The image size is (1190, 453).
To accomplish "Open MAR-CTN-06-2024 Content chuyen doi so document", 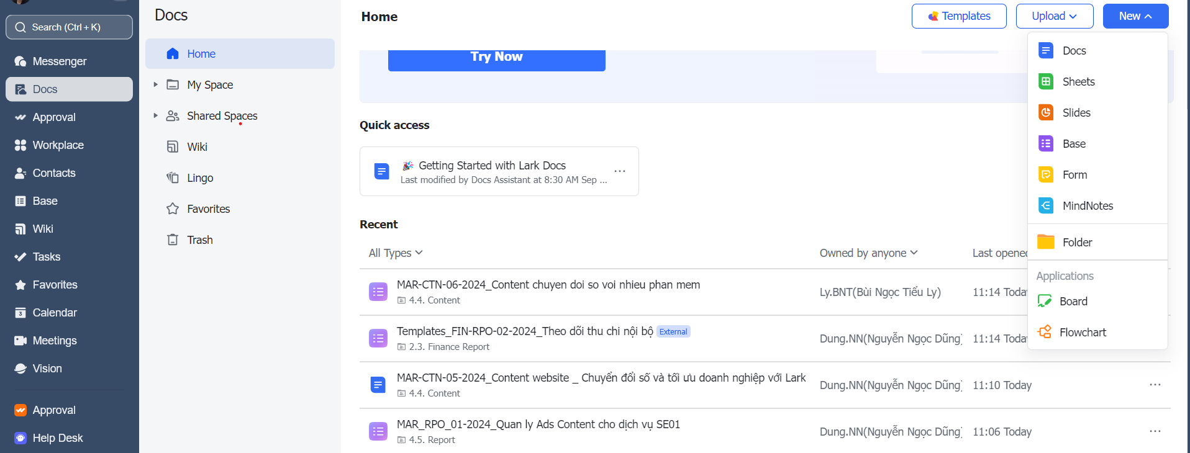I will (x=548, y=284).
